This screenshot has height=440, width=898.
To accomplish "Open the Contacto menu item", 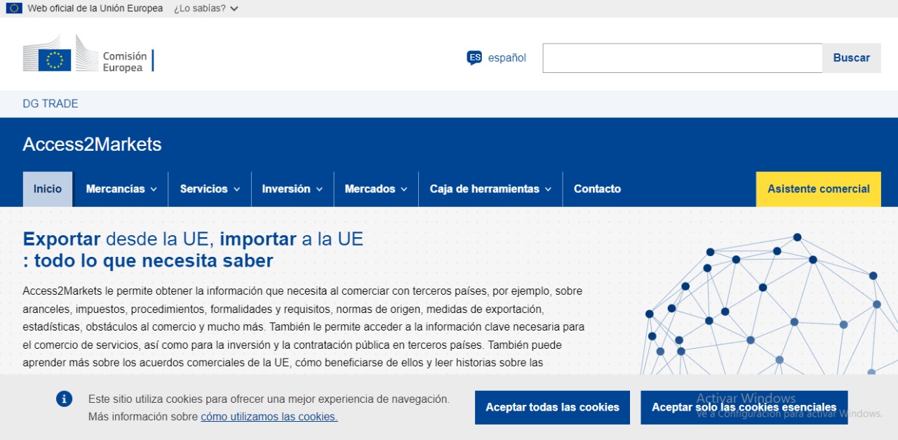I will (x=597, y=189).
